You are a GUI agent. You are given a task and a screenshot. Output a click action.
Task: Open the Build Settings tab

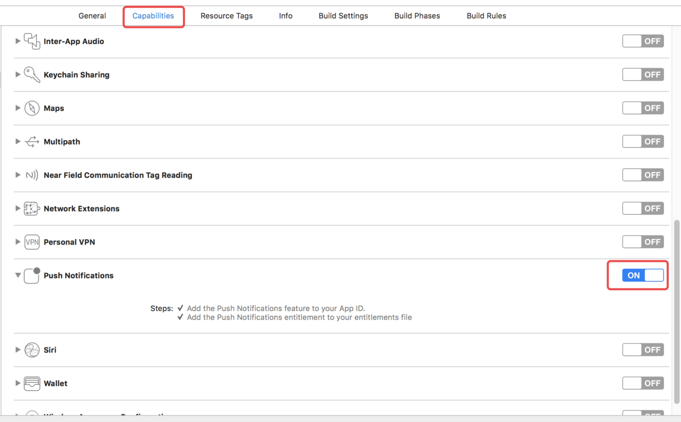[343, 16]
